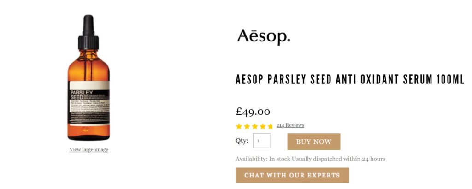
Task: Open the View large image link
Action: tap(89, 149)
